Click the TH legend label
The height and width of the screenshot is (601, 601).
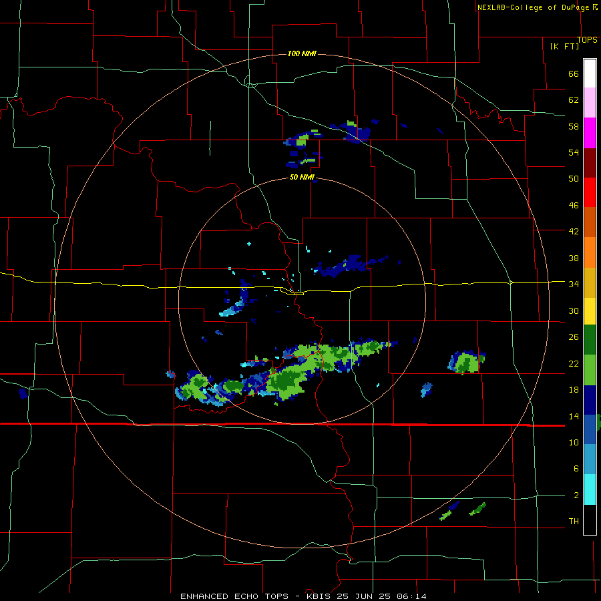[574, 522]
